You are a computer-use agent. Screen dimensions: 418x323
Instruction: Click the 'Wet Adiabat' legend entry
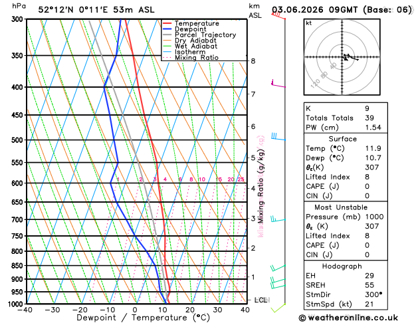click(196, 46)
